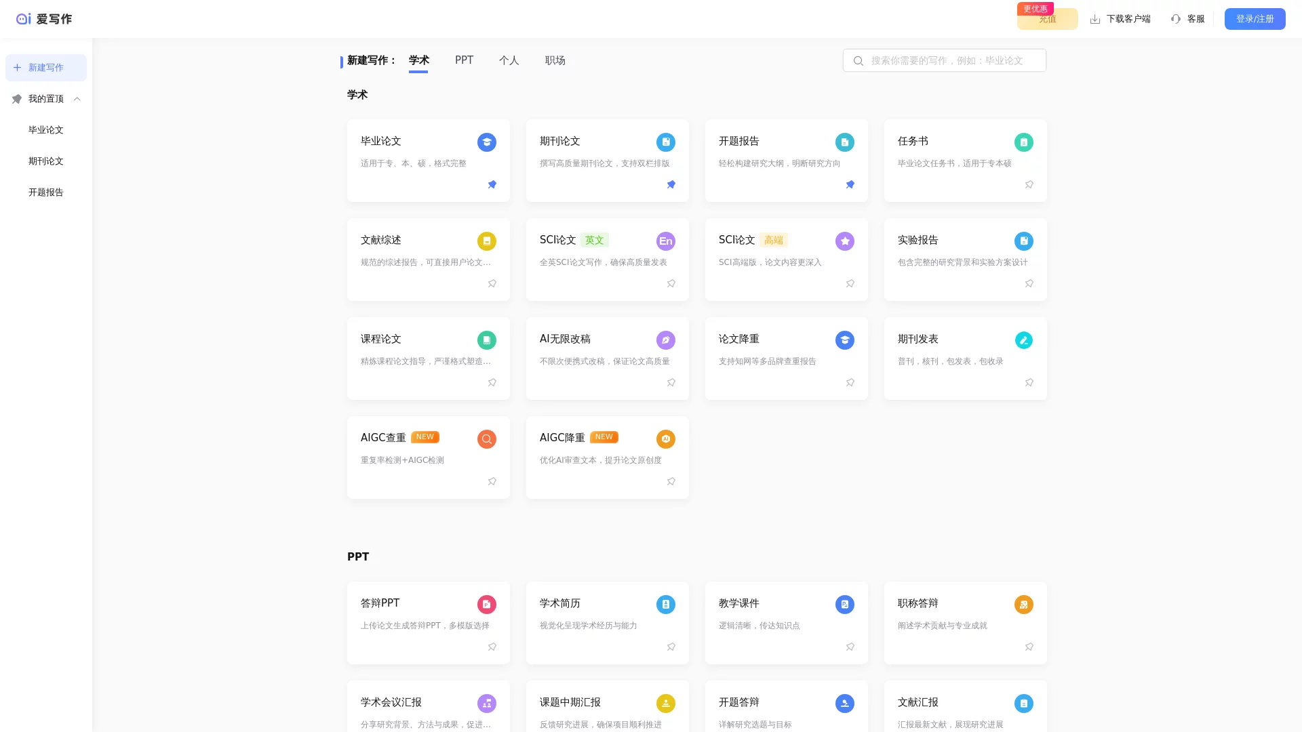
Task: Toggle pin on 论文降重 card
Action: (x=850, y=382)
